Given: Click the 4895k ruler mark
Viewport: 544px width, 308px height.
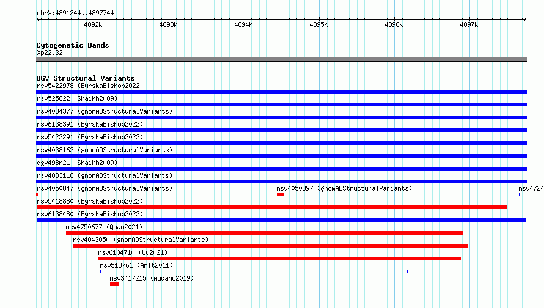Looking at the screenshot, I should click(318, 24).
